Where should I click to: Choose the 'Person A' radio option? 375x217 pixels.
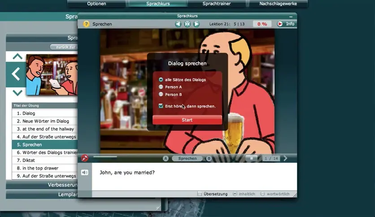pyautogui.click(x=161, y=87)
